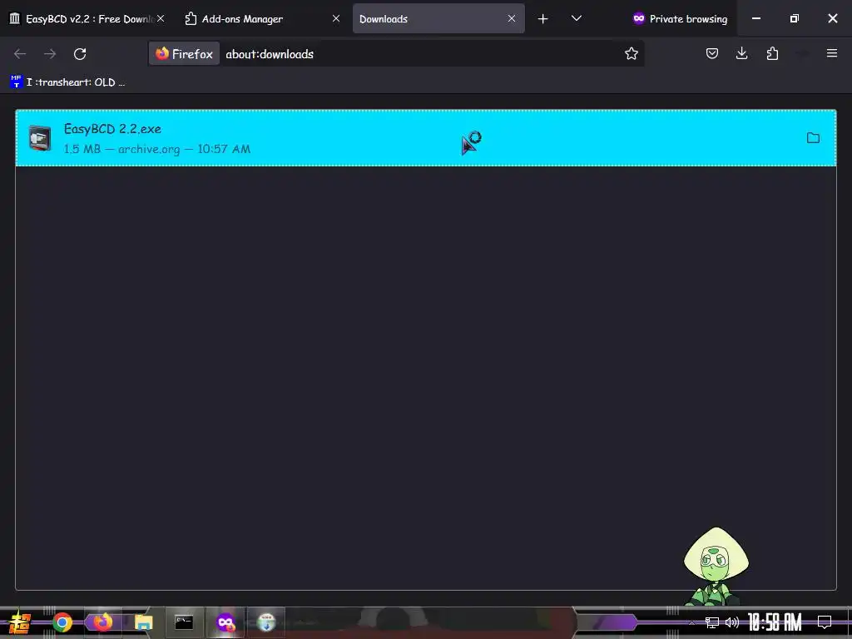Bookmark this page with the star icon
Viewport: 852px width, 639px height.
631,54
